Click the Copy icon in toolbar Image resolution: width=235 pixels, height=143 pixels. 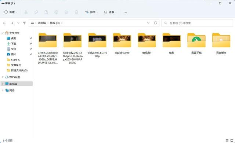(36, 12)
